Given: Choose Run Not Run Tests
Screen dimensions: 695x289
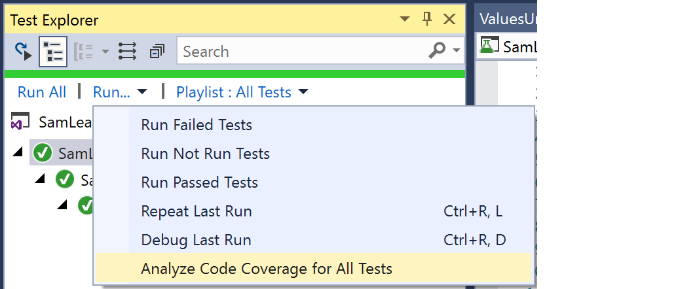Looking at the screenshot, I should pyautogui.click(x=205, y=154).
